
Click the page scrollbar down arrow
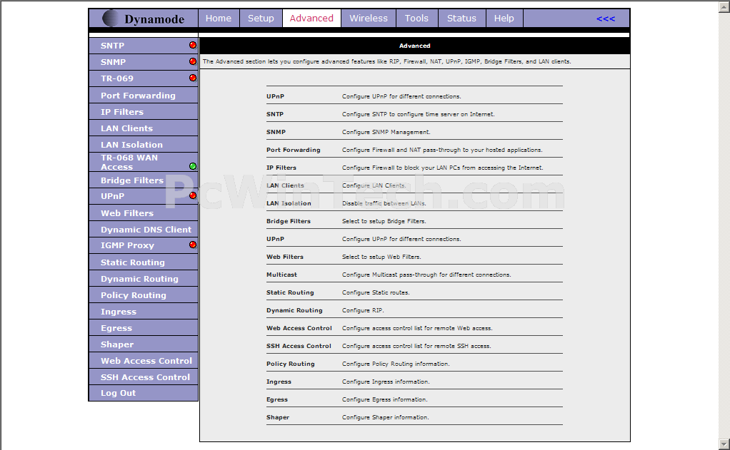(x=724, y=444)
